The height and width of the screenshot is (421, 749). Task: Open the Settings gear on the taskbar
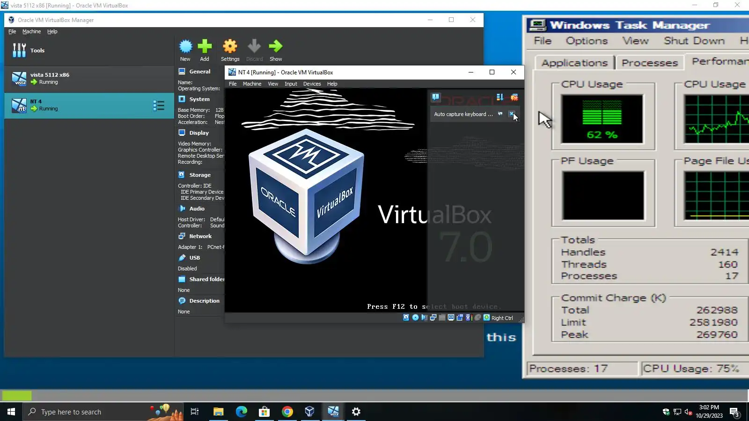pyautogui.click(x=356, y=412)
